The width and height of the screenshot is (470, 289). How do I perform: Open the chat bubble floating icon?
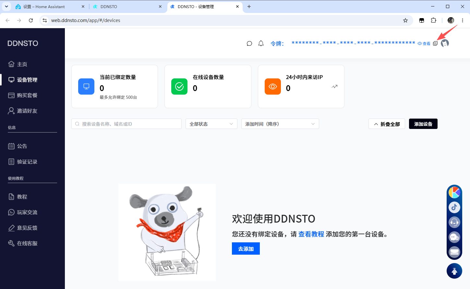[454, 237]
